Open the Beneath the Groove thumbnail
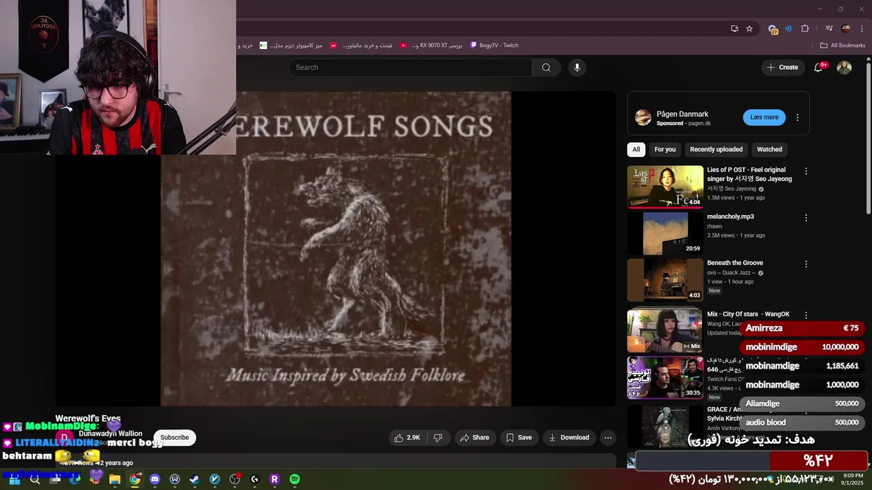 665,280
